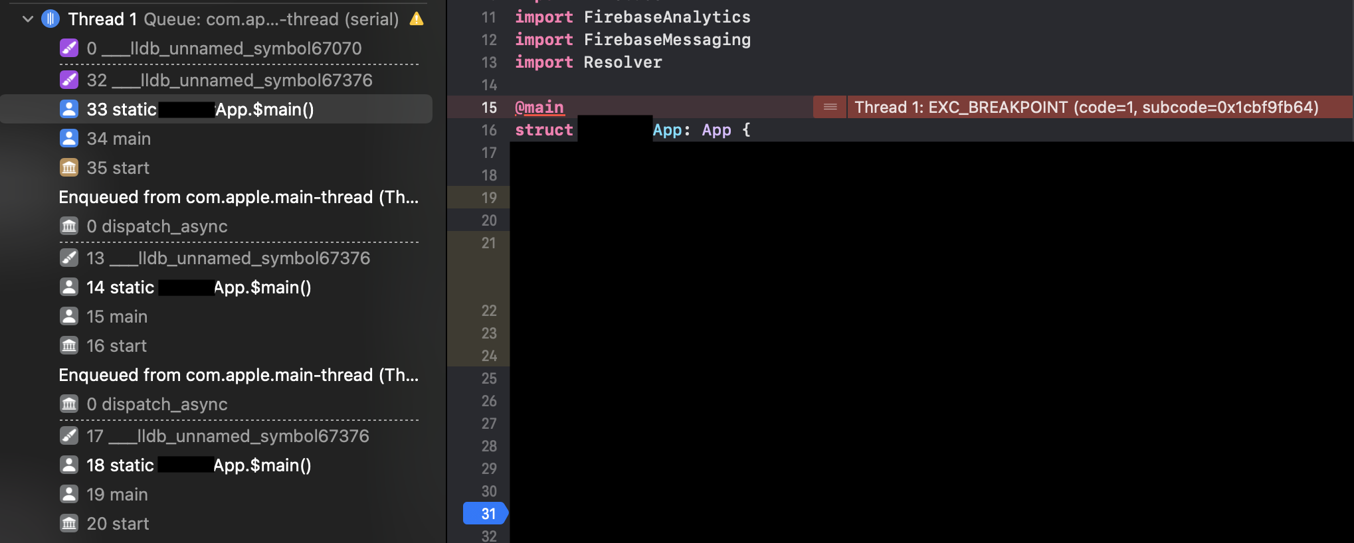The width and height of the screenshot is (1354, 543).
Task: Click line number 15 in the gutter
Action: (489, 108)
